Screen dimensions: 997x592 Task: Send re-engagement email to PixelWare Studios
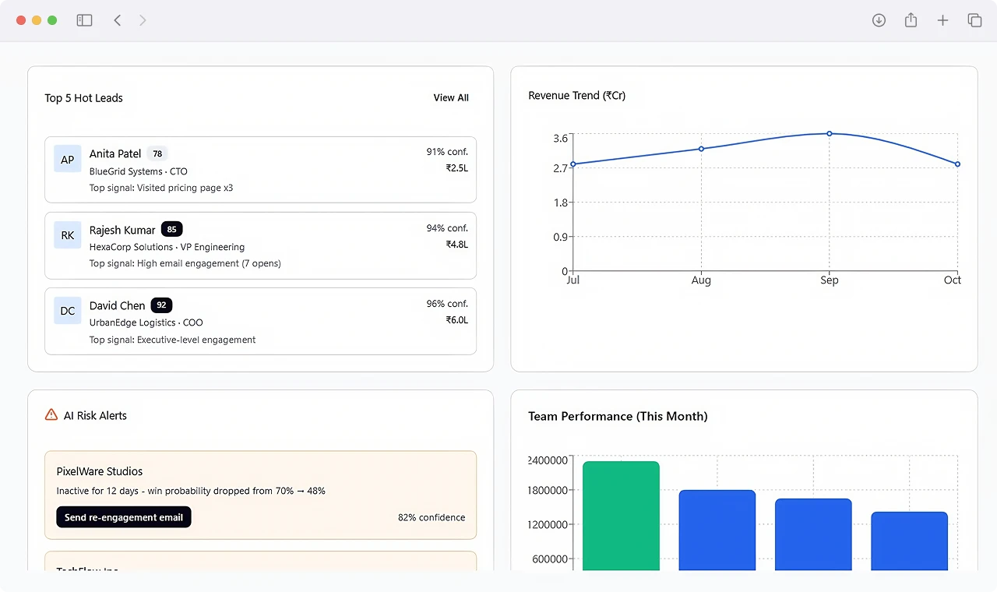124,517
